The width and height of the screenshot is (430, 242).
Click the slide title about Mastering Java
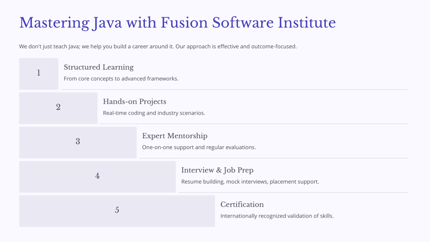[x=178, y=23]
